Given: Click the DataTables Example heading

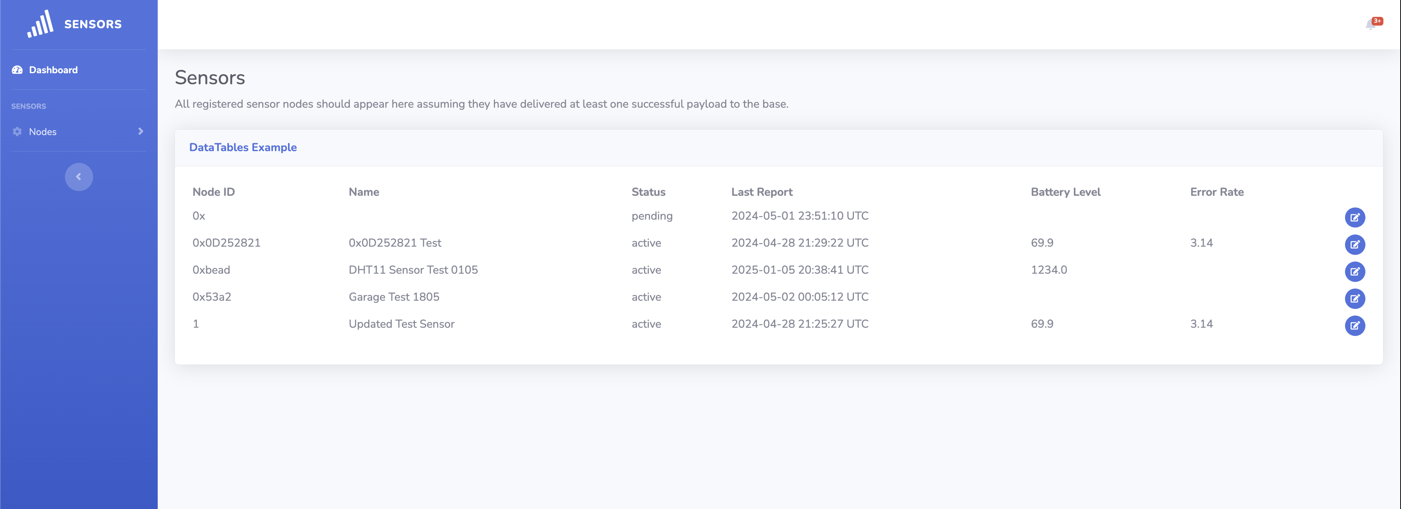Looking at the screenshot, I should pos(243,148).
